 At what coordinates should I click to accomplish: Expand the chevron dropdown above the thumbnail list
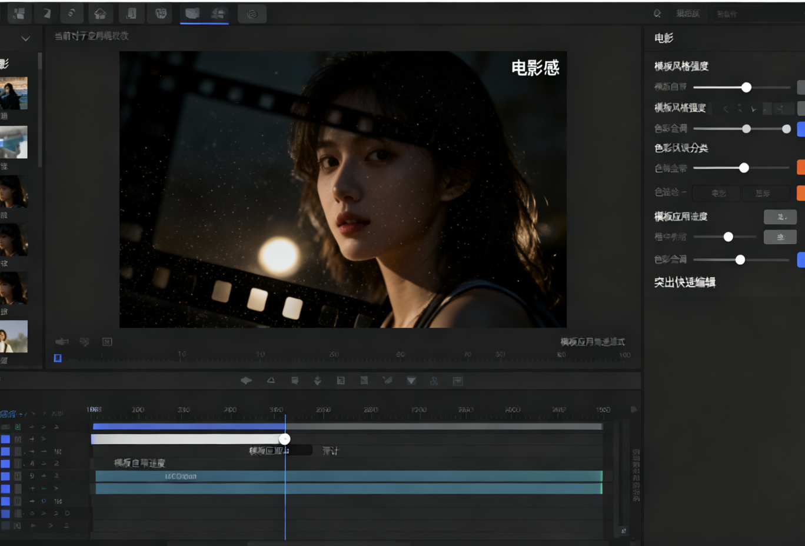click(x=25, y=39)
